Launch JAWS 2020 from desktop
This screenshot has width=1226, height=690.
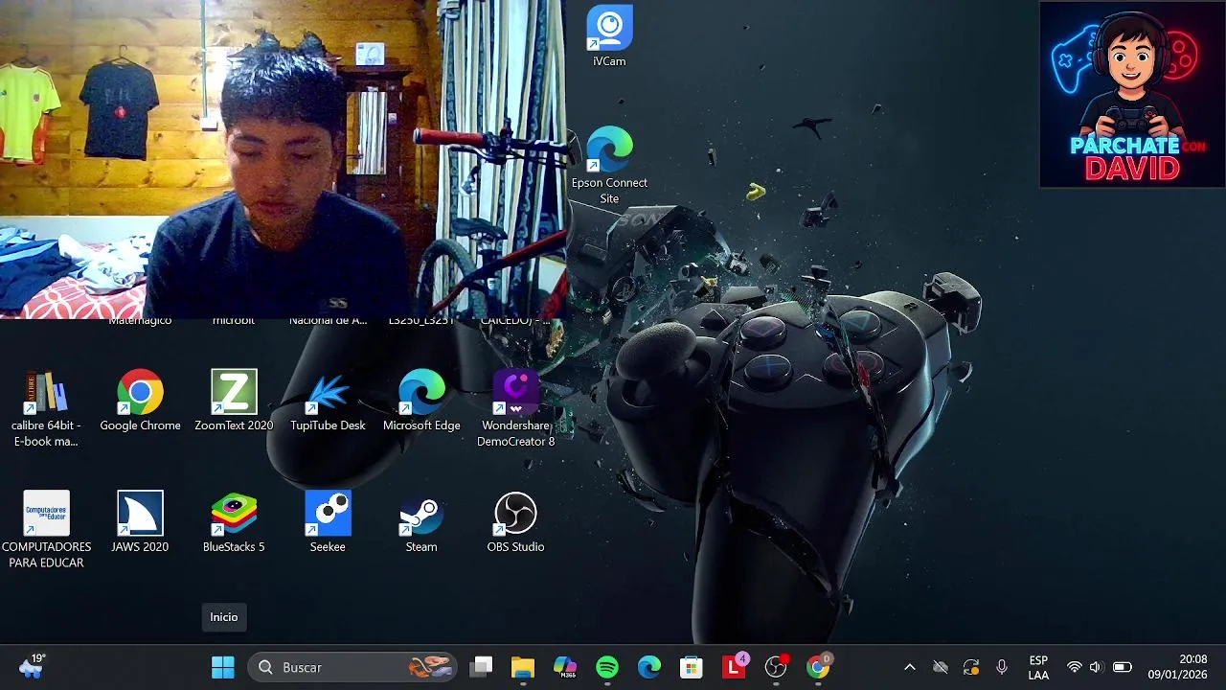tap(140, 522)
